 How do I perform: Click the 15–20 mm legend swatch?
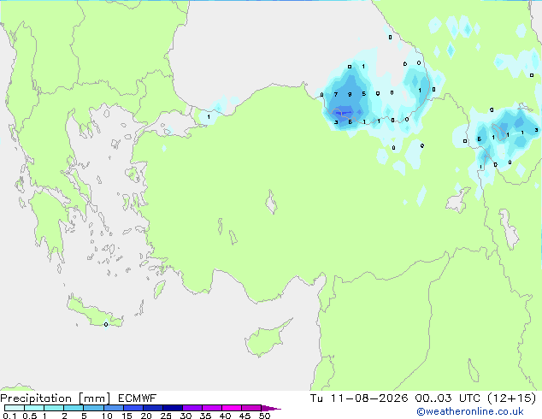click(133, 408)
